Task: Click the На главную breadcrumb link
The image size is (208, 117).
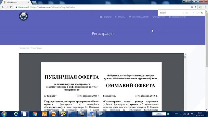Action: [24, 48]
